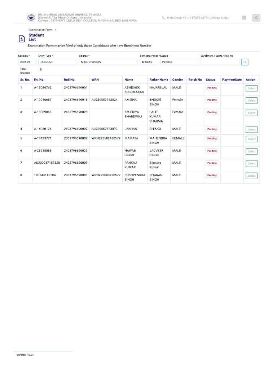Select student PANKAJ KUMAR
This screenshot has width=277, height=370.
tap(251, 164)
